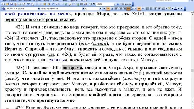Expand the style list 'Обычный + курсив'

tap(39, 9)
